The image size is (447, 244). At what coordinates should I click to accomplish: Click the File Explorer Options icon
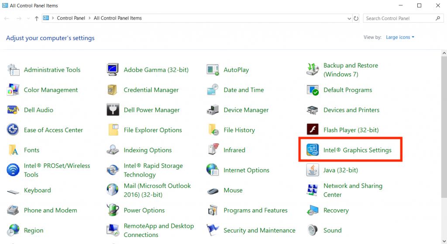point(113,130)
